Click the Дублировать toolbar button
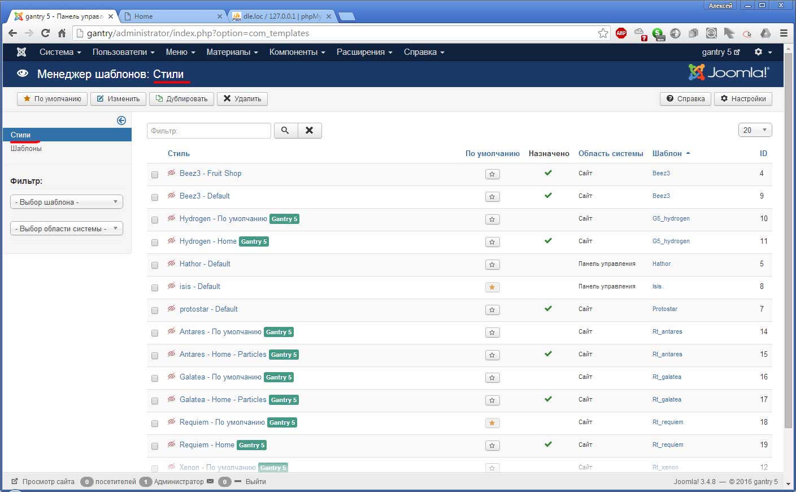 pyautogui.click(x=182, y=98)
